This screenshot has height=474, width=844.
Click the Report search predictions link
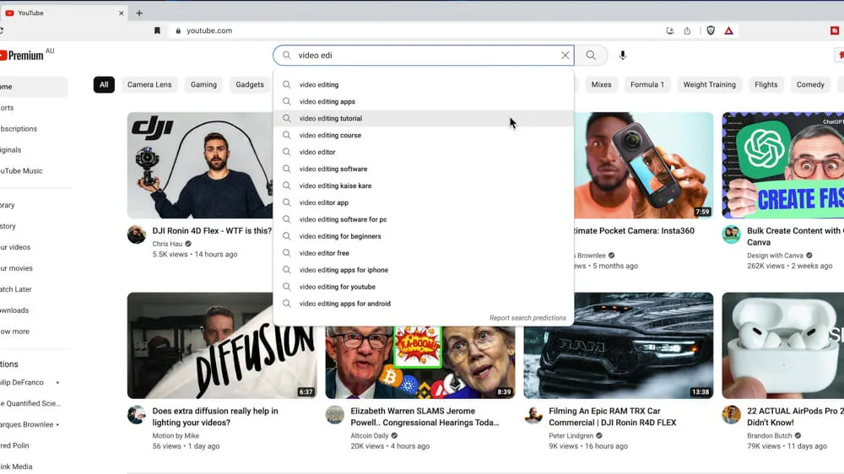click(x=527, y=318)
